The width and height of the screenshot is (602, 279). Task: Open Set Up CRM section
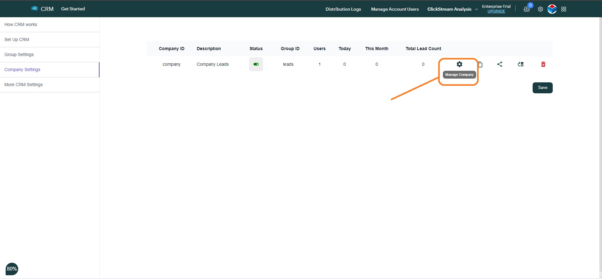pyautogui.click(x=50, y=39)
